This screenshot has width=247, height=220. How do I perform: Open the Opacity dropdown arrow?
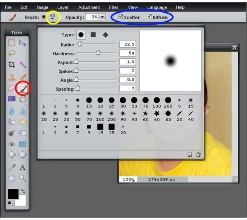[x=103, y=17]
